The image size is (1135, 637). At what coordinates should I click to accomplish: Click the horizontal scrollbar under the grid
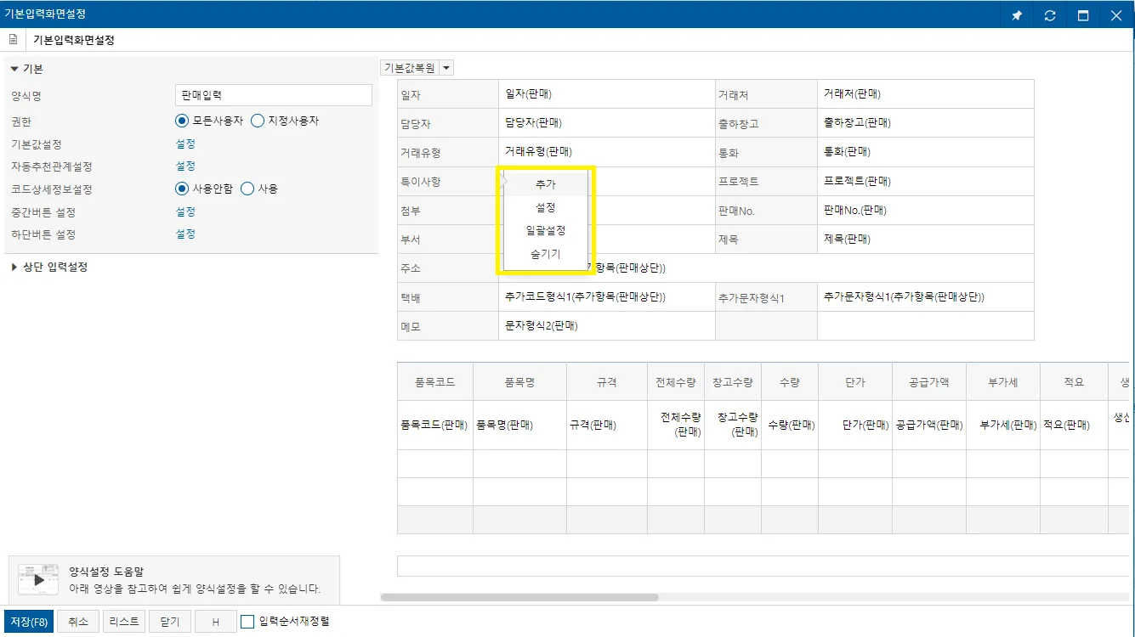pyautogui.click(x=519, y=597)
